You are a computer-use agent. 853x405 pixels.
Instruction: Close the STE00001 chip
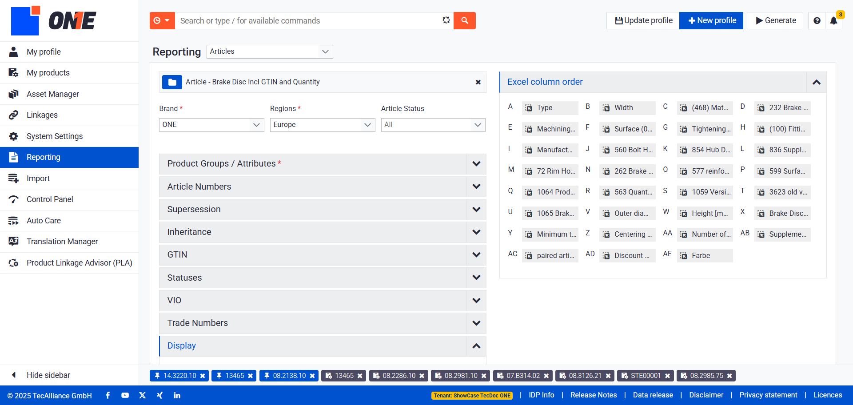[x=667, y=376]
